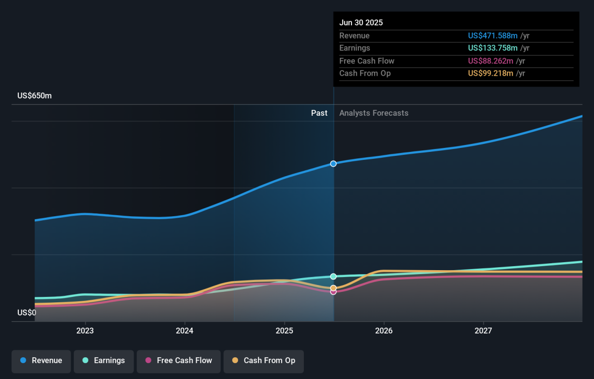
Task: Toggle the Earnings series in the legend
Action: (103, 361)
